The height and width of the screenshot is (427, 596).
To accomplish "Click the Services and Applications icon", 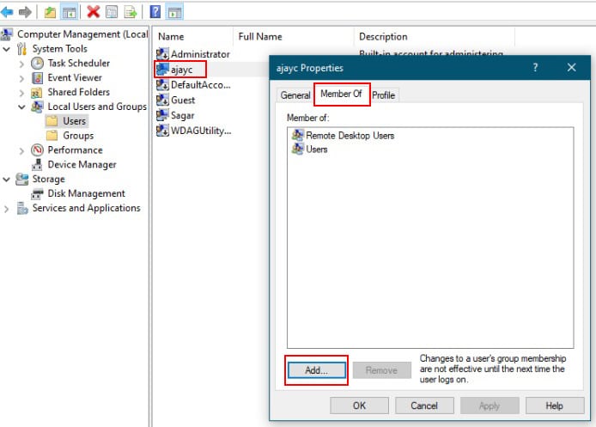I will [x=22, y=208].
